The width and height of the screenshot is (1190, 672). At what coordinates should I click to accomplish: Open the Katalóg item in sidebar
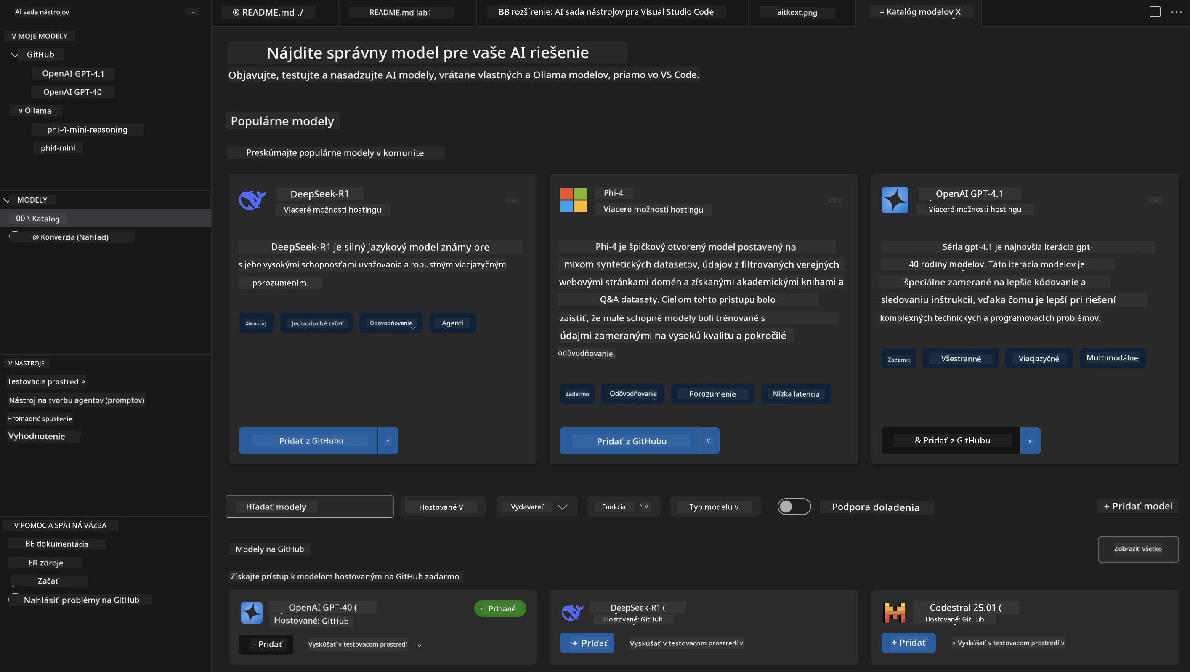click(105, 218)
